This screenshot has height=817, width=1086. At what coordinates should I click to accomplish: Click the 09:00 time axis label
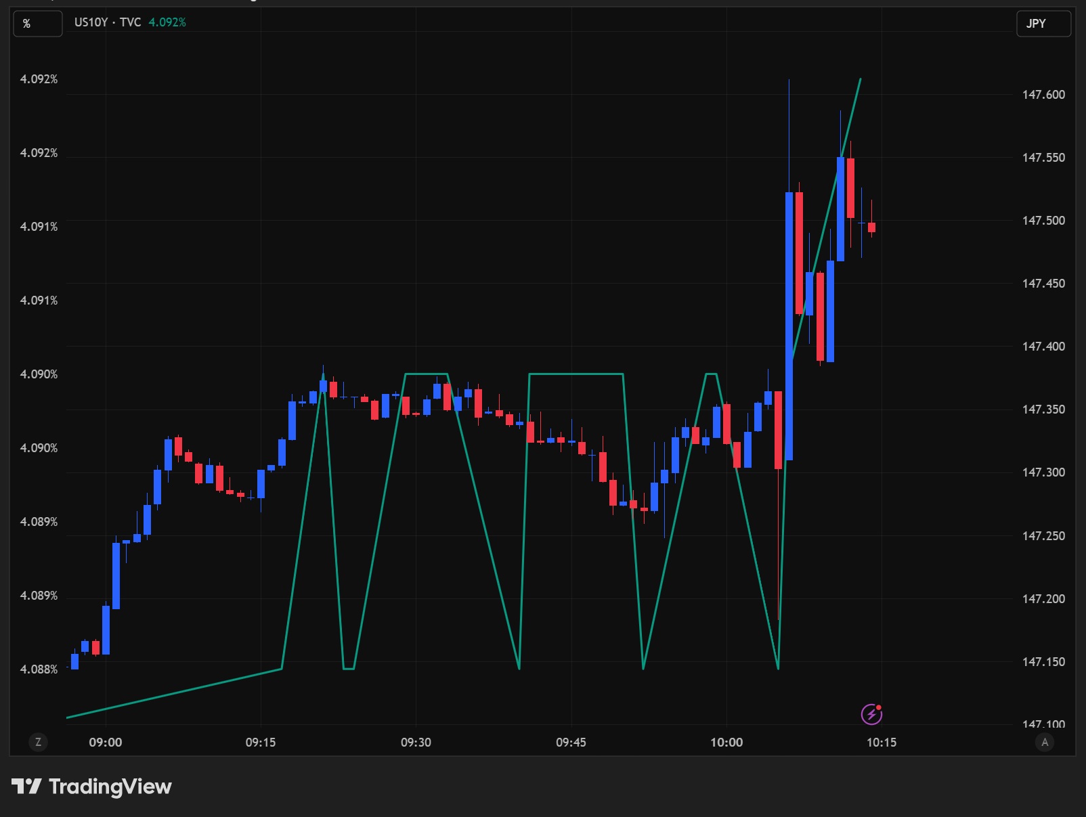(x=106, y=743)
